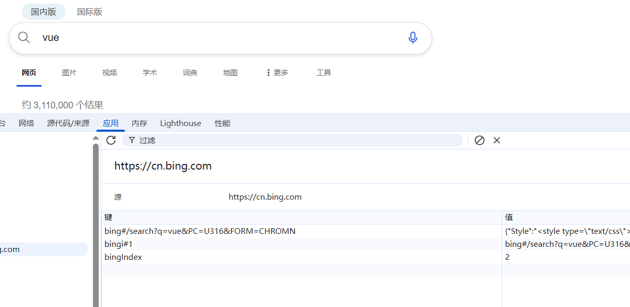The image size is (630, 307).
Task: Open the 网络 DevTools panel
Action: 26,123
